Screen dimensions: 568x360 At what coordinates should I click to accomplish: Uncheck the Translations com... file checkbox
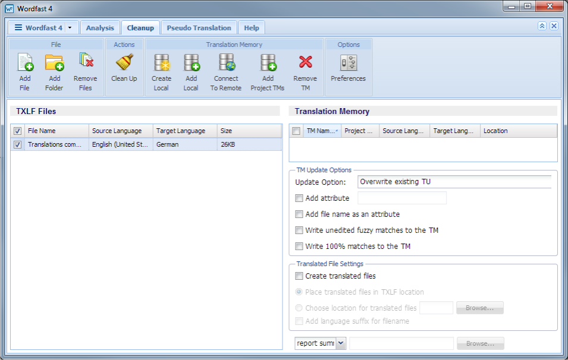[x=17, y=145]
